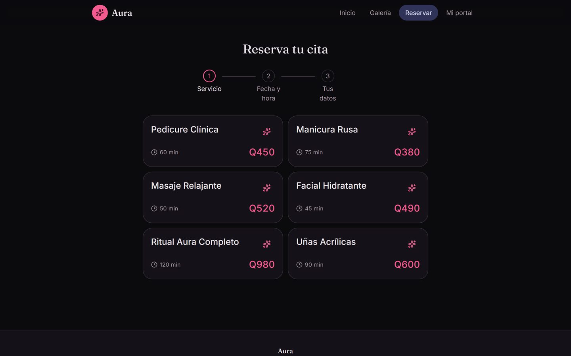The image size is (571, 356).
Task: Click the clock icon beside 120 min
Action: tap(154, 265)
